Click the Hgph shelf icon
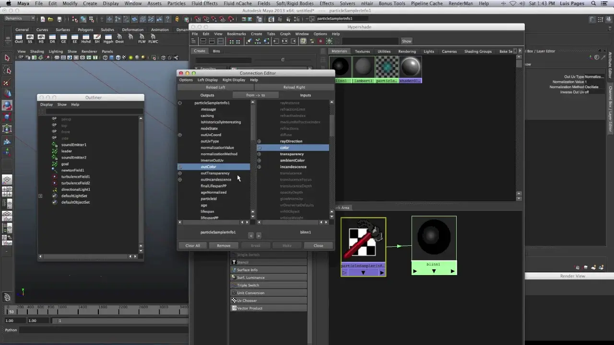Viewport: 614px width, 345px height. point(108,38)
